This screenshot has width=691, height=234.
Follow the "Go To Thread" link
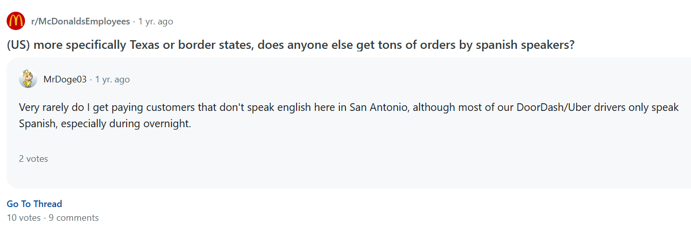(x=34, y=204)
